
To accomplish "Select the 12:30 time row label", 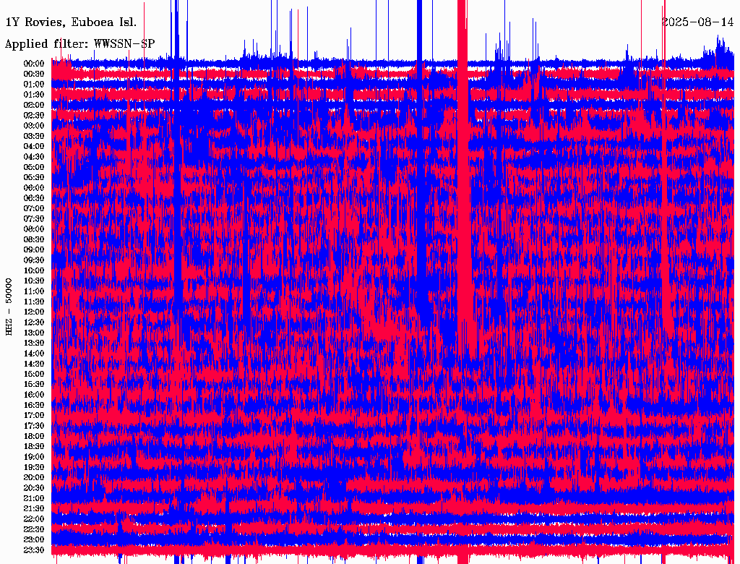I will tap(34, 322).
